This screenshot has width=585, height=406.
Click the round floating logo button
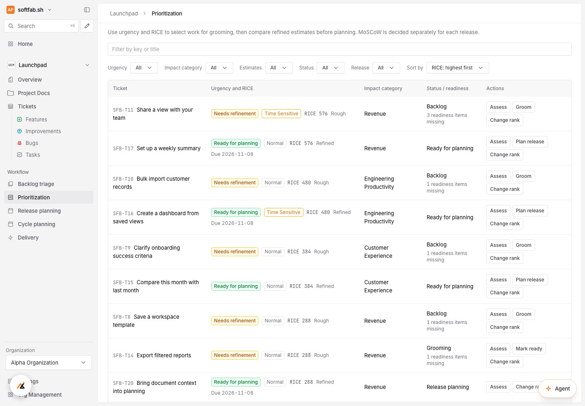pos(21,386)
